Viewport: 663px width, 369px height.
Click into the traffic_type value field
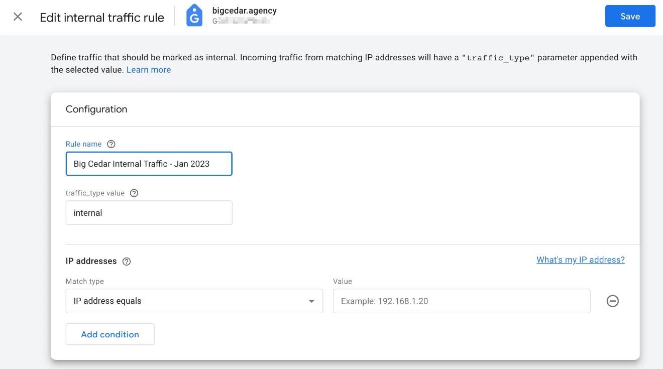(x=149, y=213)
